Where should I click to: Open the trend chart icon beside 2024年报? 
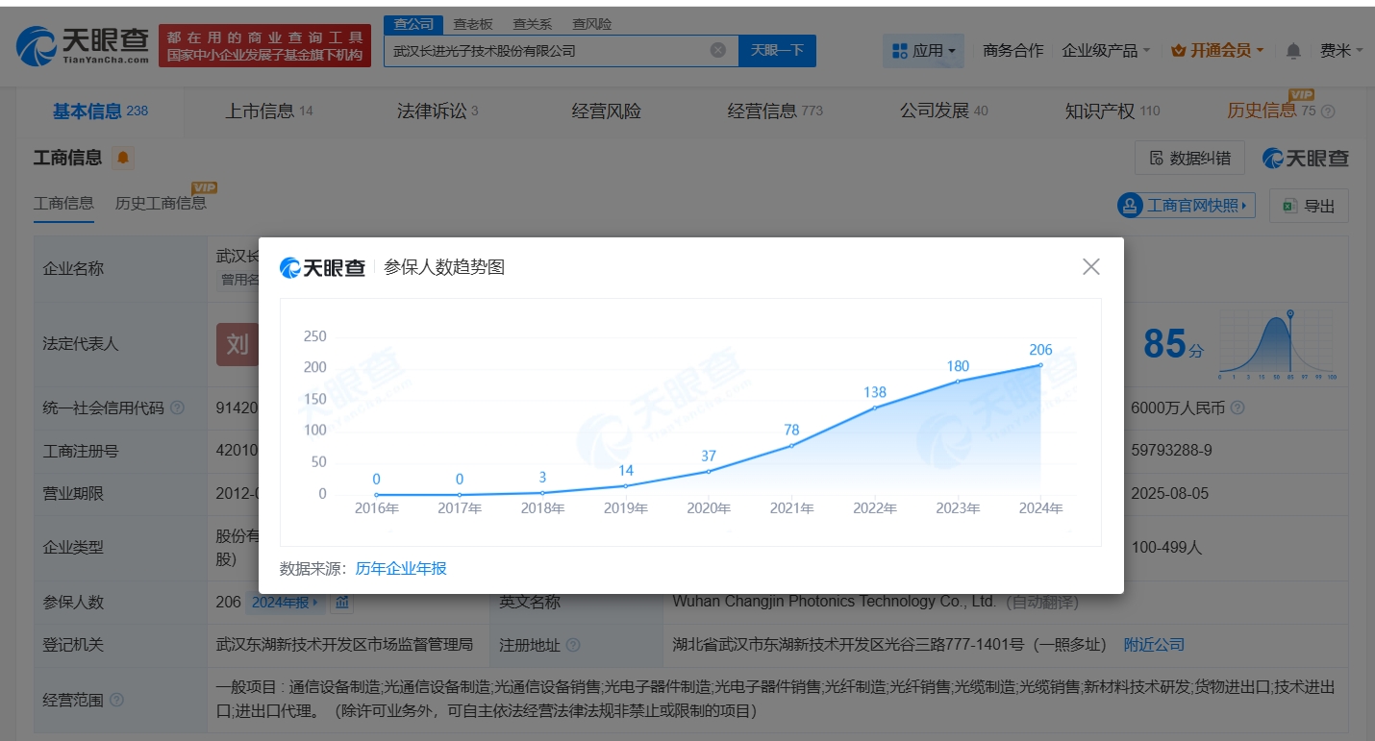341,603
